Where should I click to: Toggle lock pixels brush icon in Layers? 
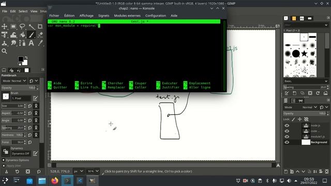[293, 119]
